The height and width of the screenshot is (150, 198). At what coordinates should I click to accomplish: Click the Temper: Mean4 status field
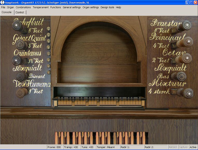click(107, 147)
